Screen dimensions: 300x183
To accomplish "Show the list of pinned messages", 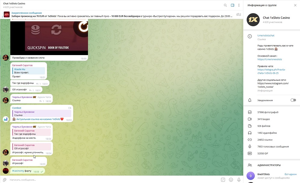I will click(239, 14).
